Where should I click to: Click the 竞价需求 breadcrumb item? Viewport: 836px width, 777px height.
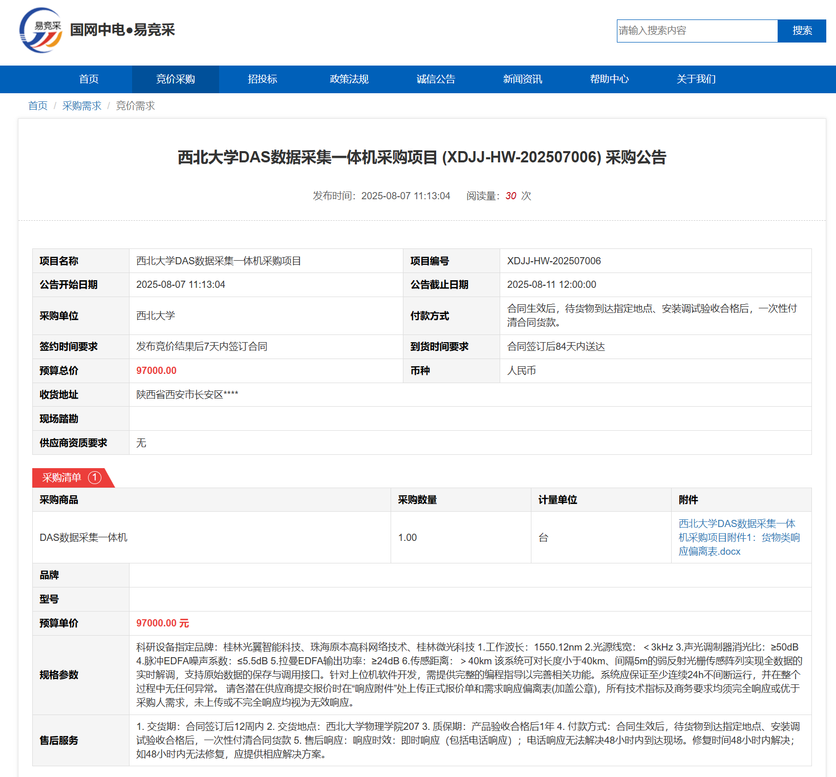[x=135, y=106]
